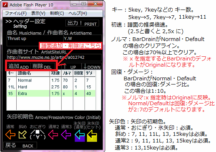Click the Adobe Flash Player title icon
The width and height of the screenshot is (216, 152).
click(x=5, y=5)
